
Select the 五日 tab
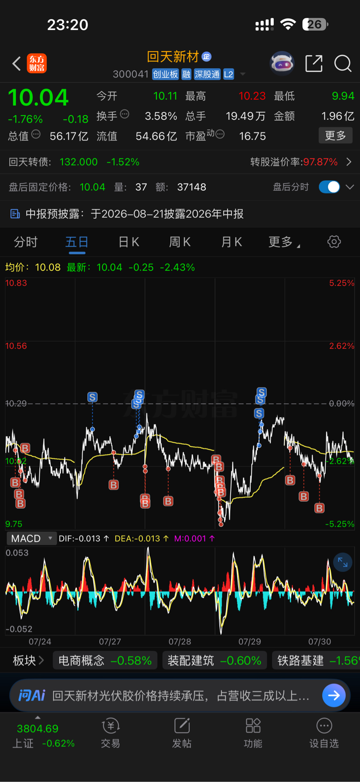pos(77,242)
